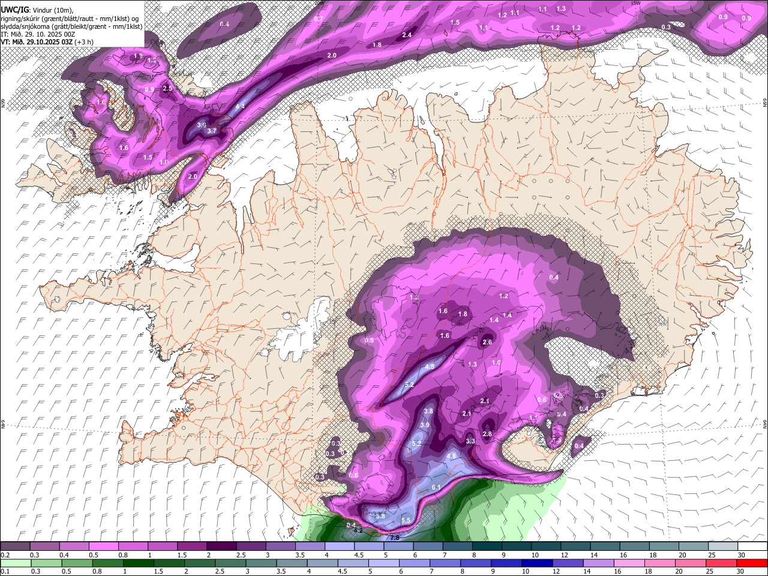The image size is (768, 576).
Task: Select the 3.7 value label on the map
Action: click(211, 131)
